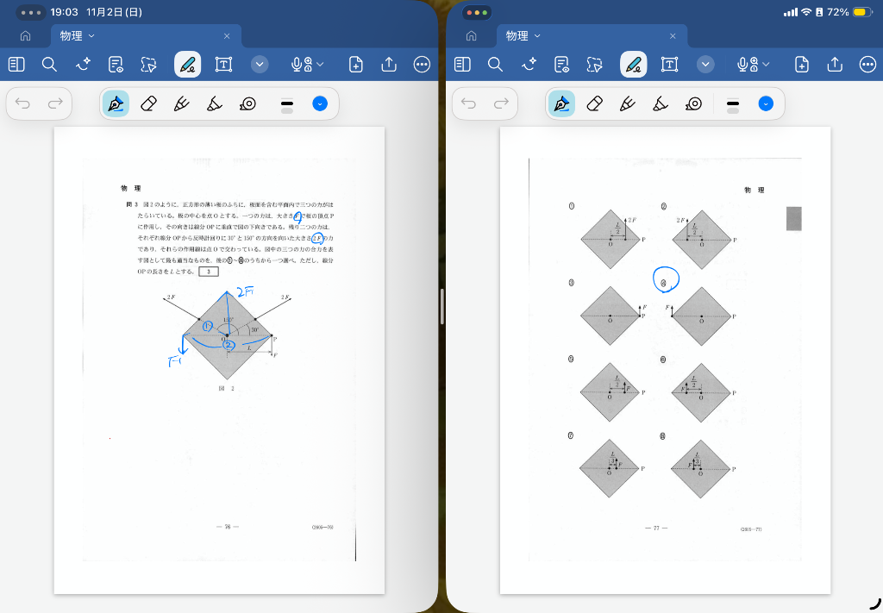Add a new page in right window
Viewport: 883px width, 613px height.
(801, 65)
